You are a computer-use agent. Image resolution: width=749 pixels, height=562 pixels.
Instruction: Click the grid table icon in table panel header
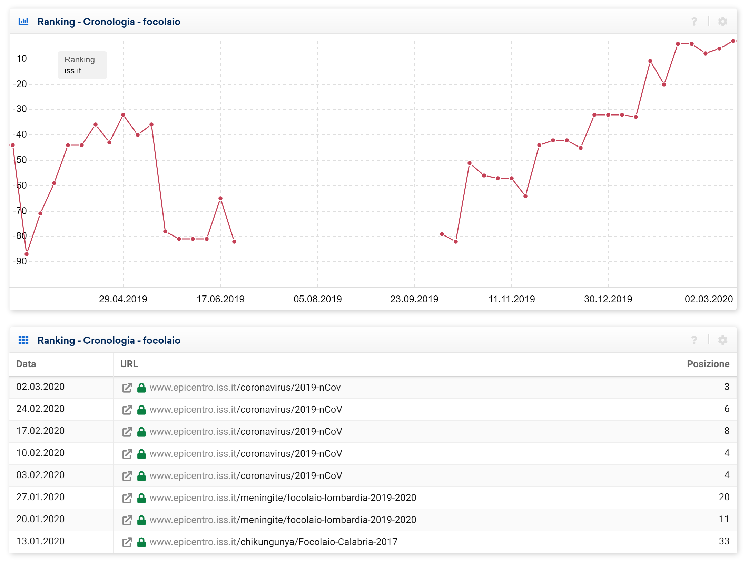coord(23,340)
